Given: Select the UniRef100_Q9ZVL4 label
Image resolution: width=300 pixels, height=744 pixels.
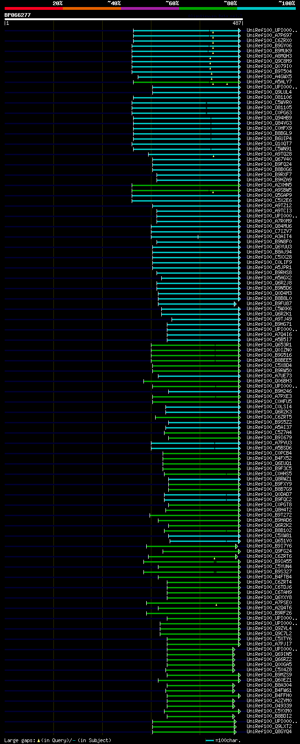Looking at the screenshot, I should (x=269, y=628).
